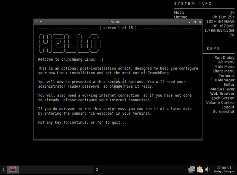Click the "cb-welcome" command text

tap(101, 113)
